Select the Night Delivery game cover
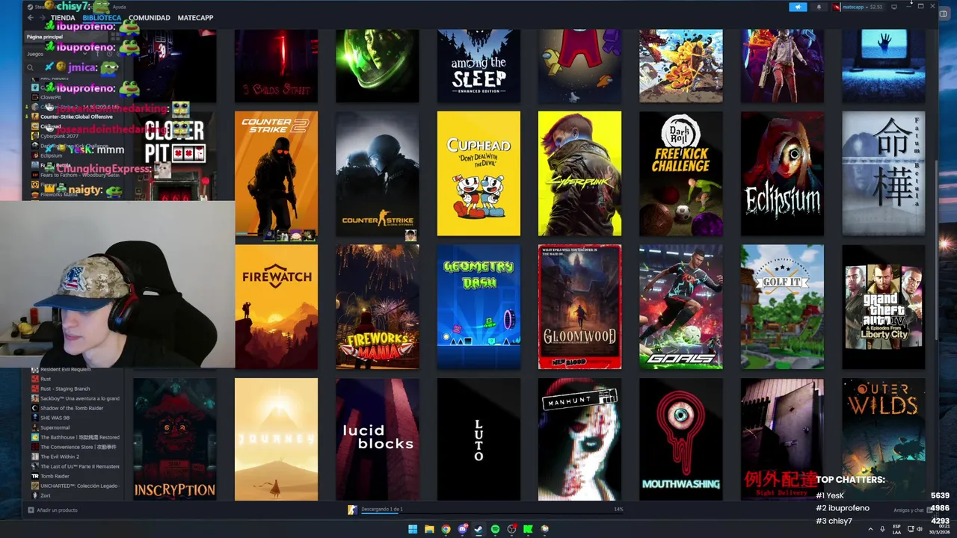The height and width of the screenshot is (538, 957). pos(782,439)
